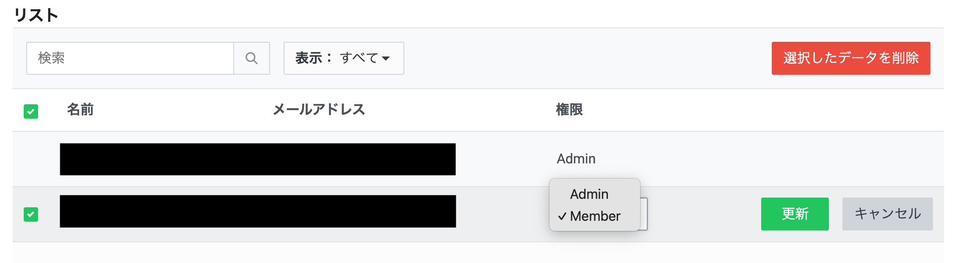Image resolution: width=958 pixels, height=263 pixels.
Task: Select Member in the role popup menu
Action: [x=595, y=216]
